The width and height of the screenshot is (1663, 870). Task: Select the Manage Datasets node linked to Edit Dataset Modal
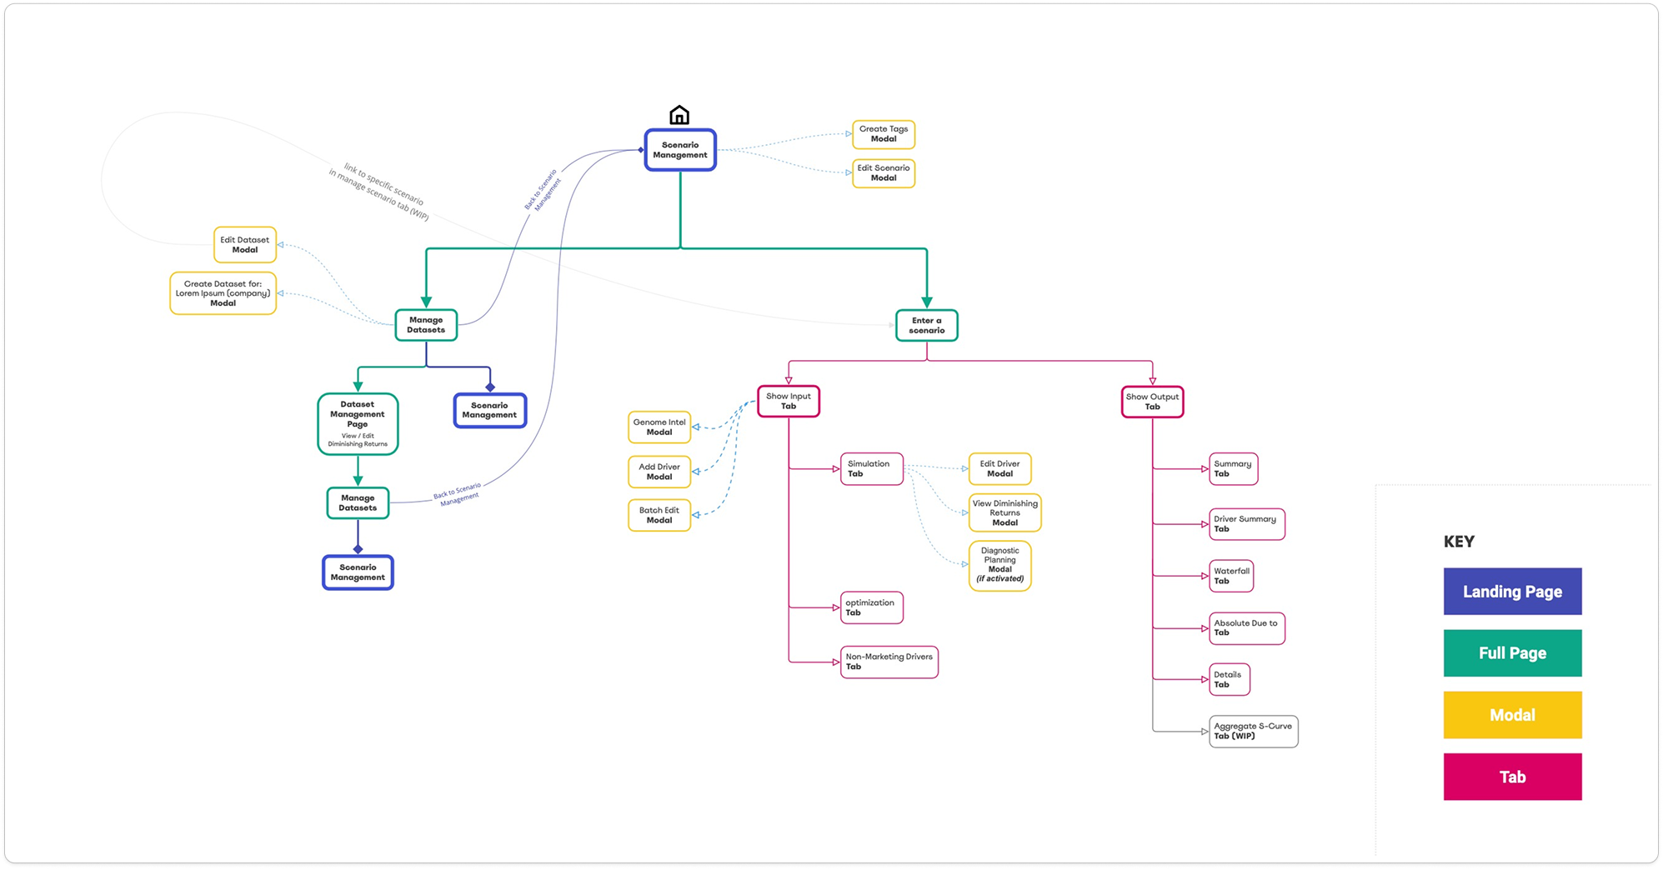(x=426, y=325)
